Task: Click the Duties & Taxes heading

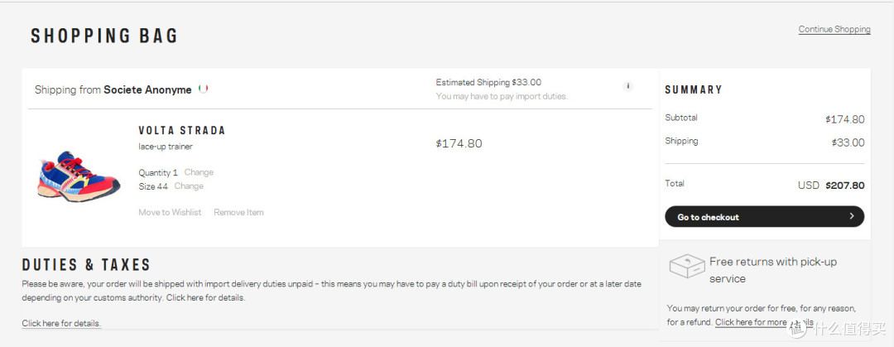Action: pos(86,265)
